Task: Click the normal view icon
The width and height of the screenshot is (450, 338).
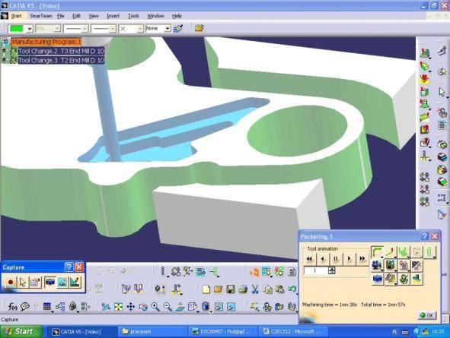Action: (x=180, y=307)
